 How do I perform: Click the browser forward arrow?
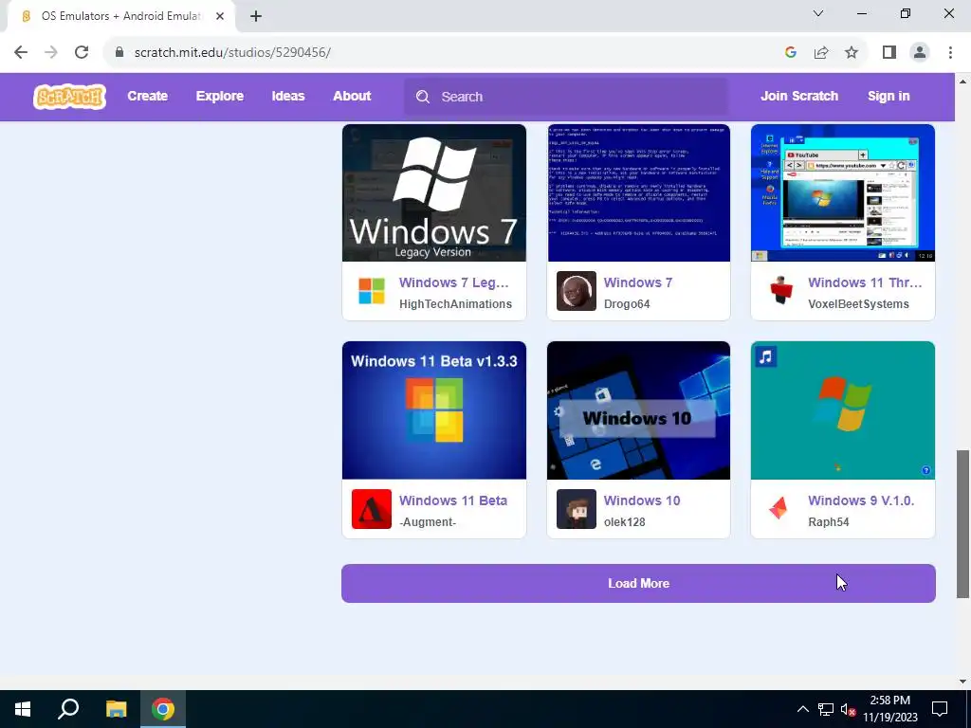51,52
